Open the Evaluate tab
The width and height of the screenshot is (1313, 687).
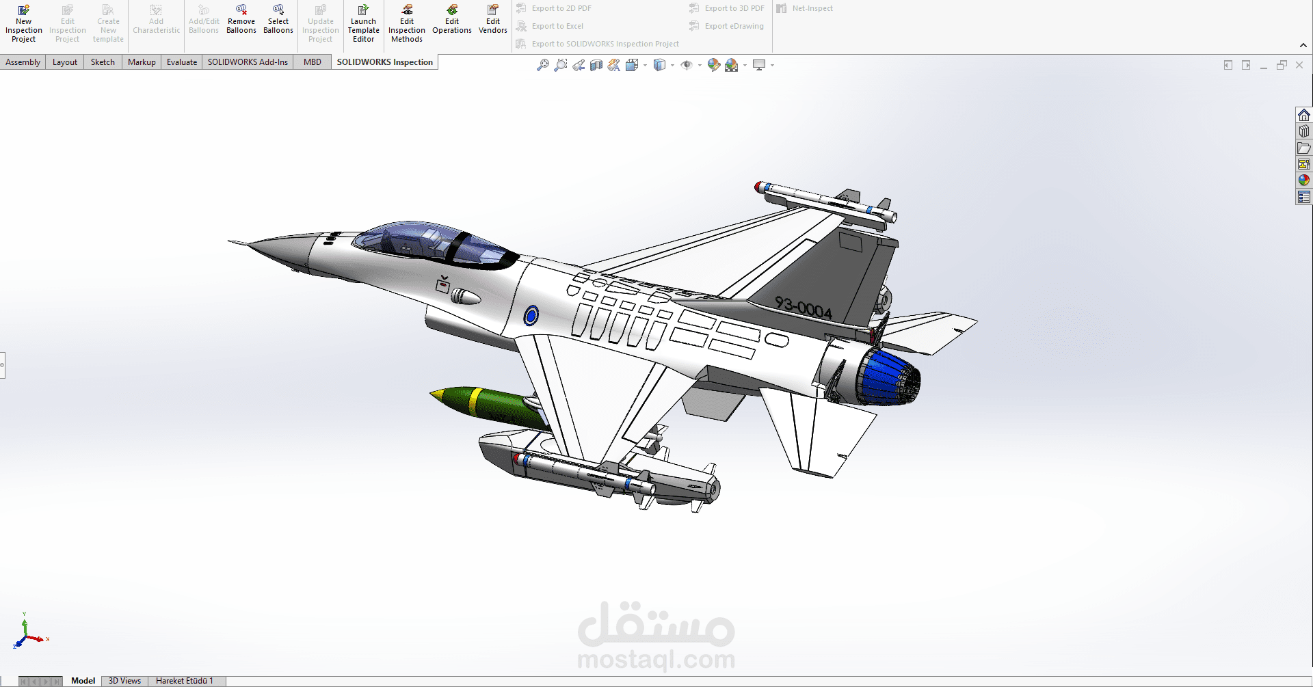coord(181,62)
